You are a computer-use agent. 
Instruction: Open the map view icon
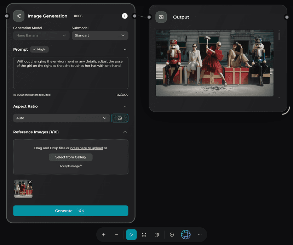[157, 235]
